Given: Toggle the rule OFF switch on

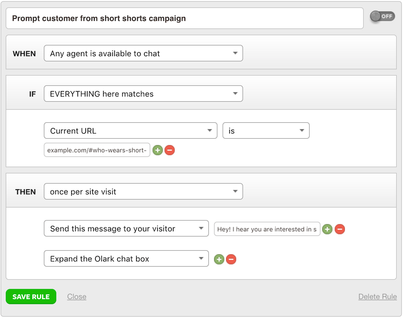Looking at the screenshot, I should [382, 16].
